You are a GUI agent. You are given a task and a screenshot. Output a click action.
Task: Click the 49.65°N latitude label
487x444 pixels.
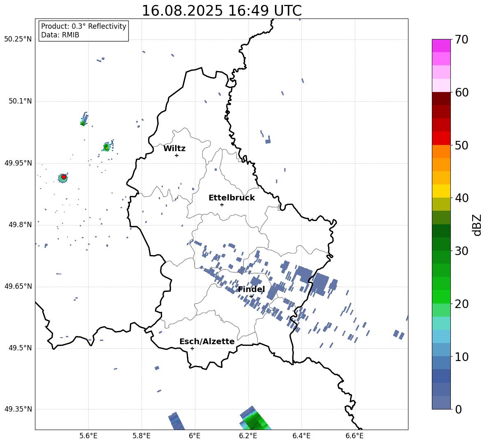[x=18, y=286]
